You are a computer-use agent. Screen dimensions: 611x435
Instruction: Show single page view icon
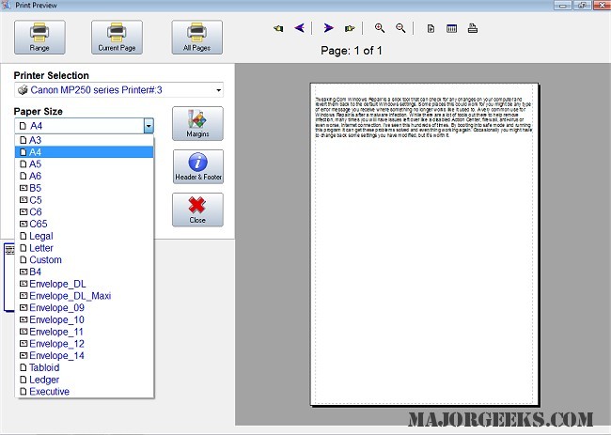[431, 28]
